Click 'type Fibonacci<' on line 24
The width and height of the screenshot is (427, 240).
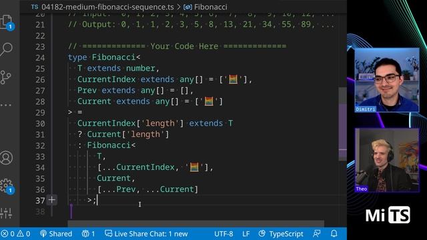[104, 57]
